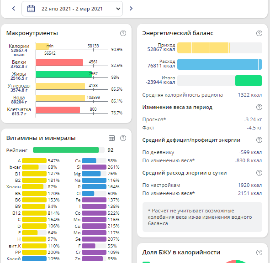The width and height of the screenshot is (270, 263).
Task: Click Клетчатка percentage 76.7%
Action: tap(117, 113)
